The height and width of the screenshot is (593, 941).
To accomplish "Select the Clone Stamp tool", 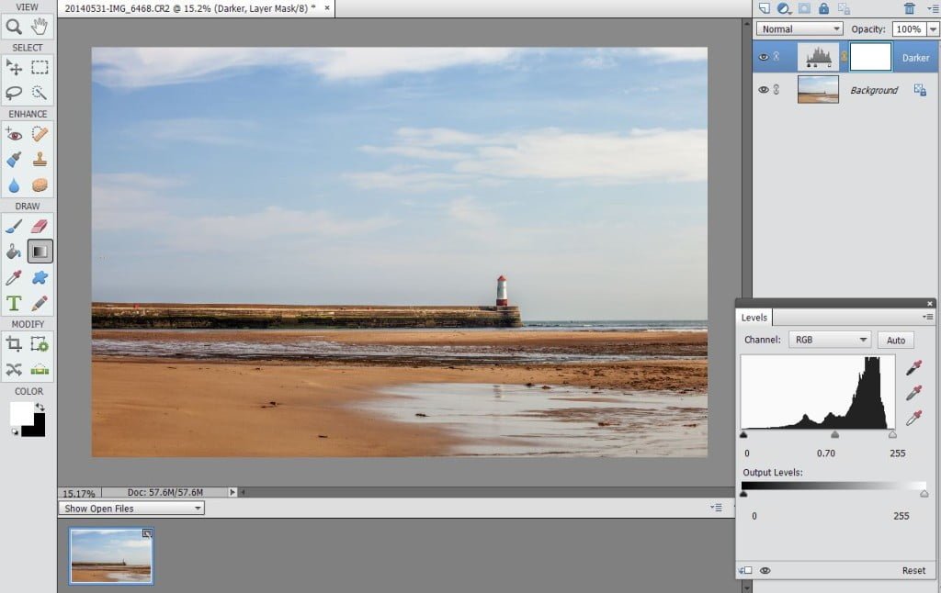I will pyautogui.click(x=40, y=160).
